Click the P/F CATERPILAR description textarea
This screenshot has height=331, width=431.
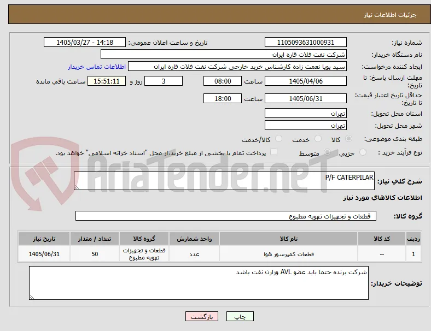tap(224, 181)
